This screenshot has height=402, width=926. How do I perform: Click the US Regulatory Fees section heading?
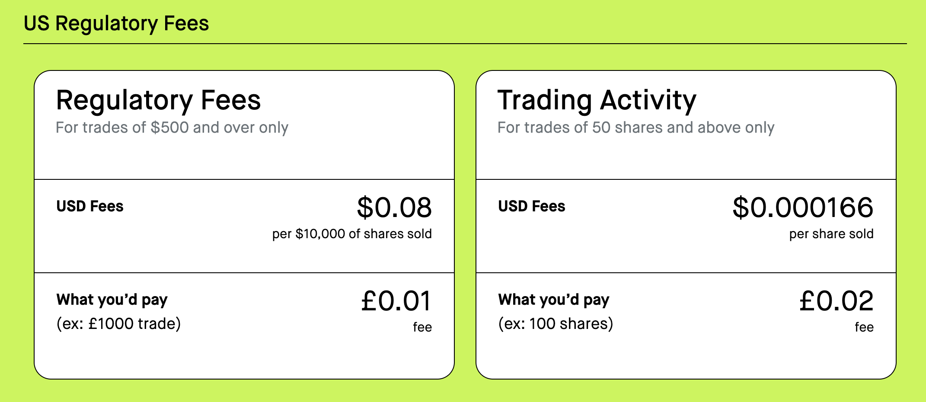click(116, 24)
